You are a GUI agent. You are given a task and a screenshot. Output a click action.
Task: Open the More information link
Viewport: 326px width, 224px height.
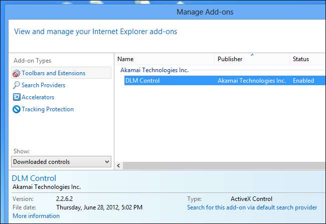(36, 216)
